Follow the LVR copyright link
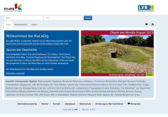Image resolution: width=168 pixels, height=117 pixels. tap(75, 109)
